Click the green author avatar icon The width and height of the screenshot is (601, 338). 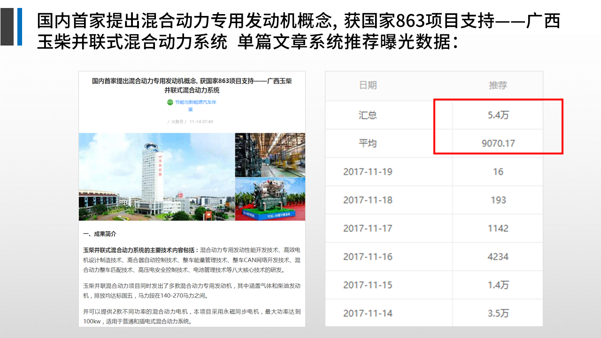(170, 102)
